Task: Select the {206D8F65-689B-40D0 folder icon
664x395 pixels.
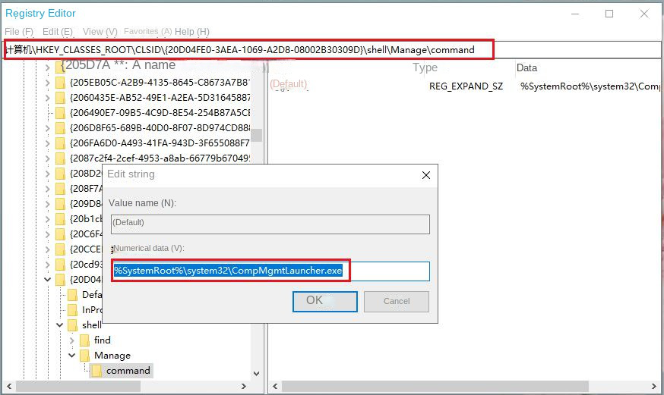Action: pos(60,128)
